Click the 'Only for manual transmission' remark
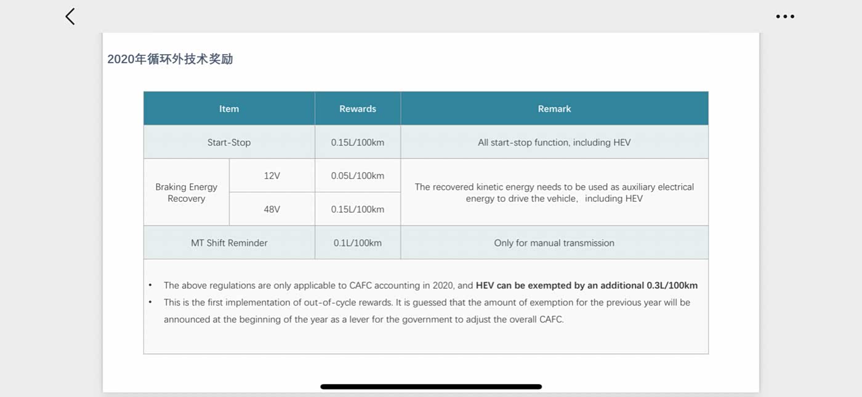Screen dimensions: 862x397 tap(554, 243)
